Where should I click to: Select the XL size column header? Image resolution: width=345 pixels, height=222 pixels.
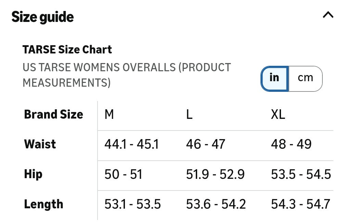coord(278,114)
